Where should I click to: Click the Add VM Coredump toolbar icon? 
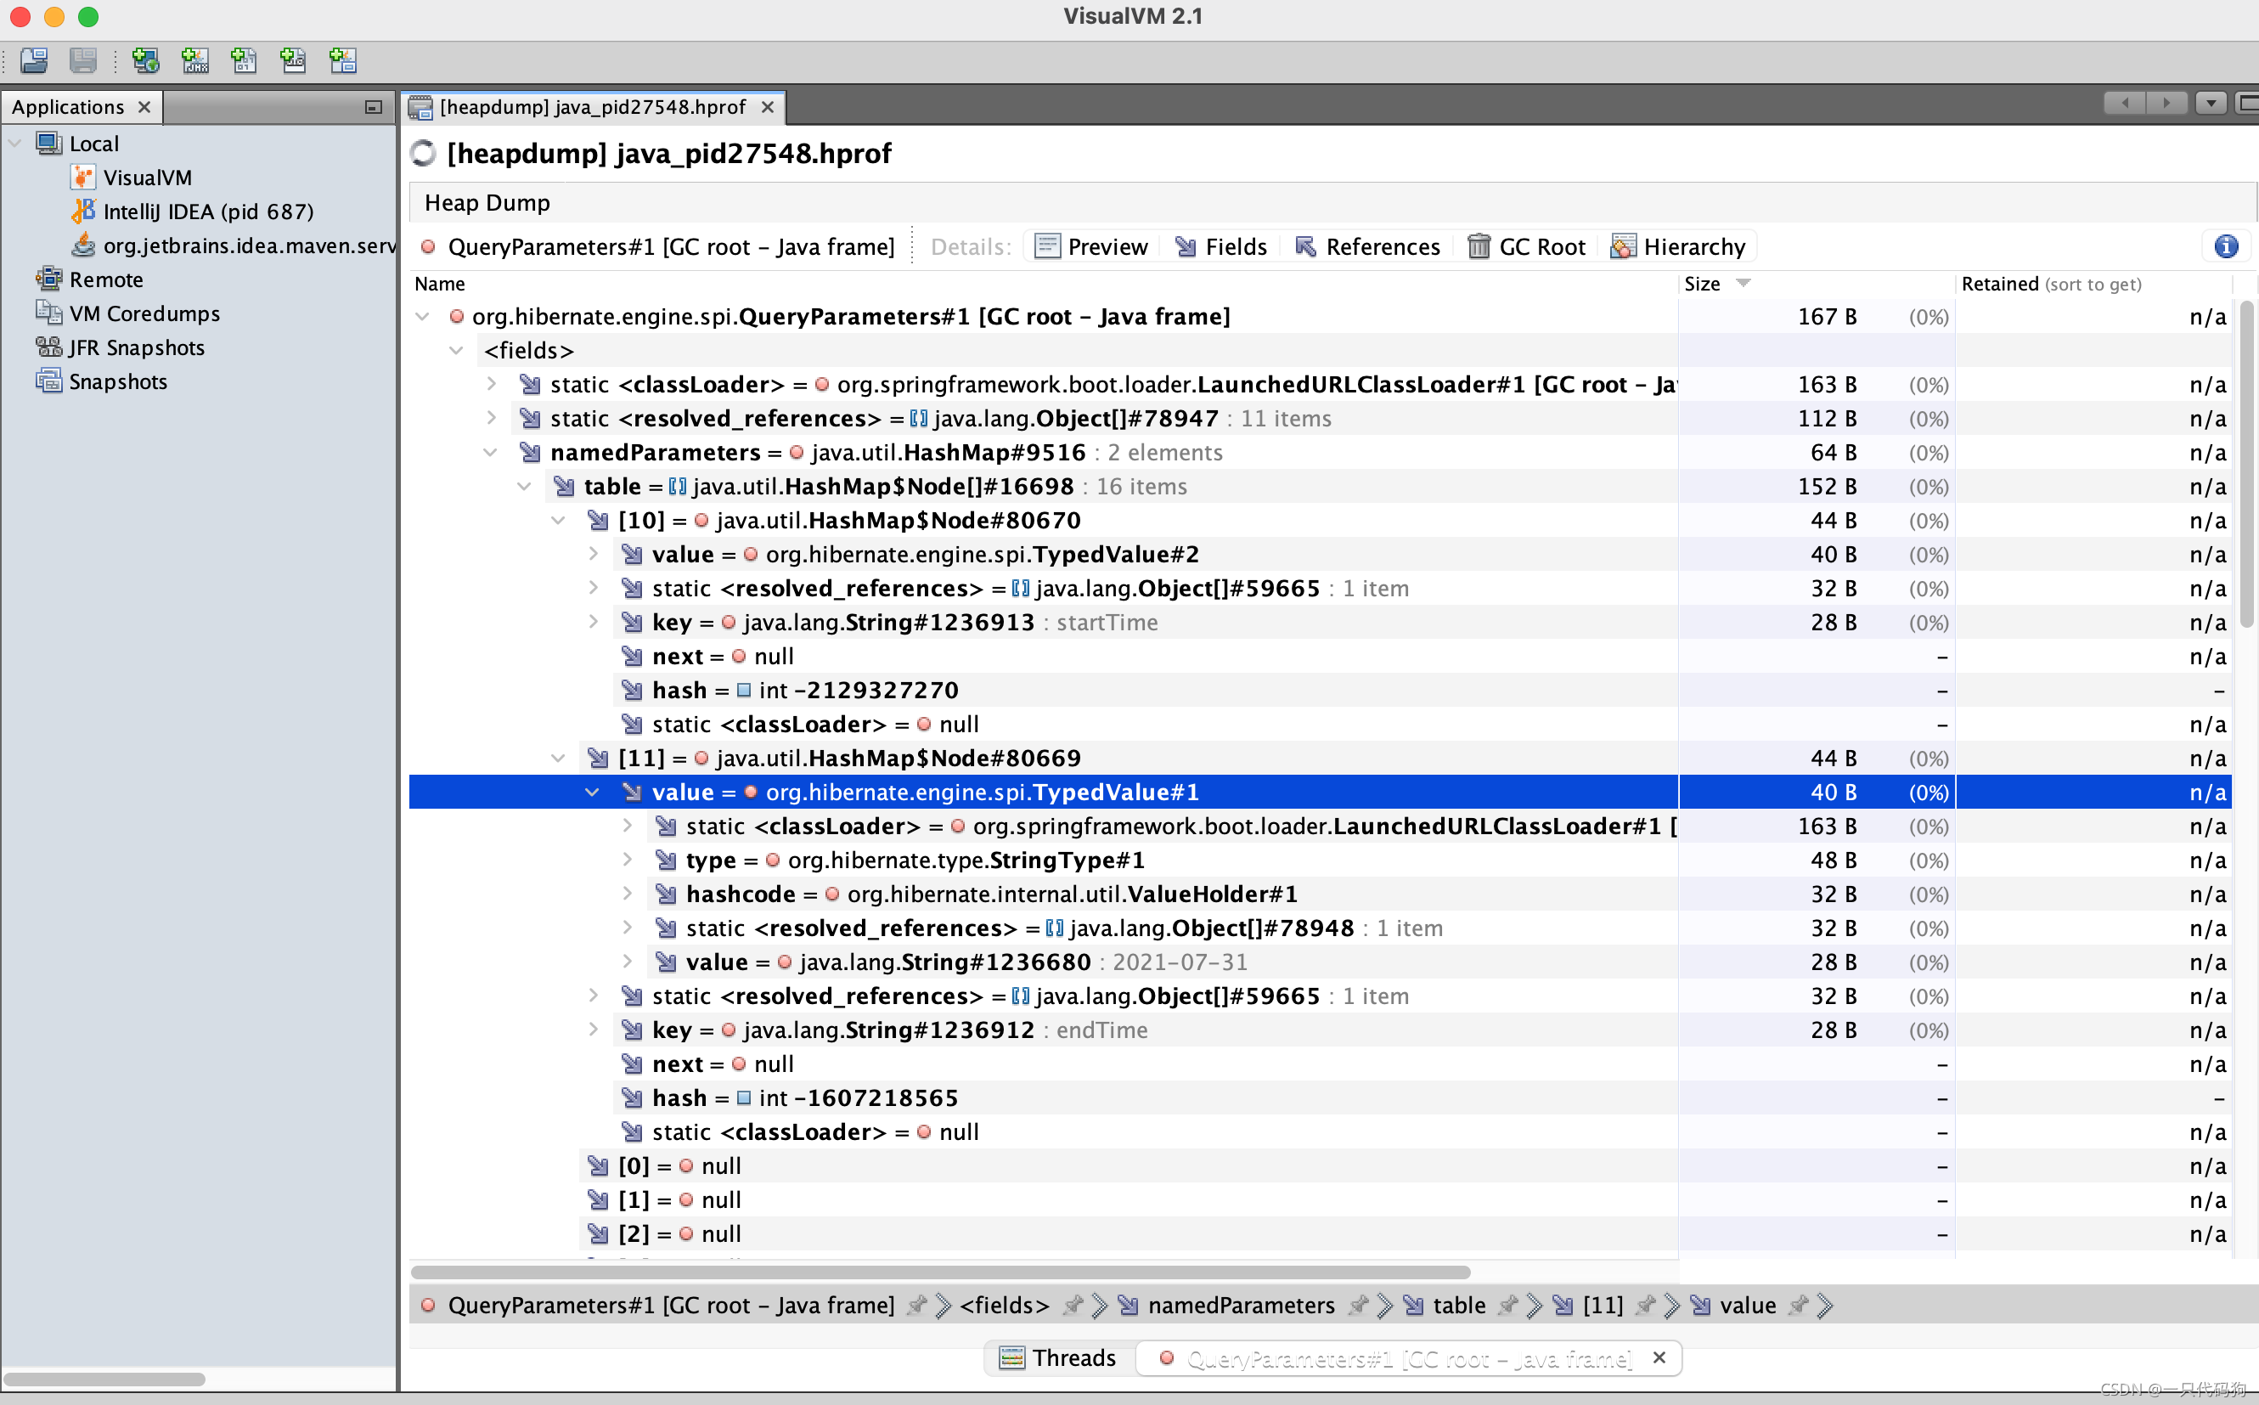click(245, 61)
